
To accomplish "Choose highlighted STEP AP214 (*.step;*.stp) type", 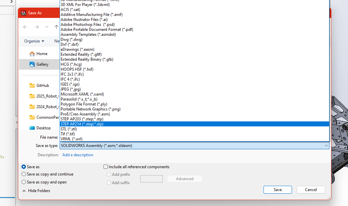I will (x=195, y=124).
